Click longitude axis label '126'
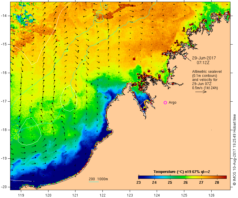238x198 pixels. tap(211, 195)
